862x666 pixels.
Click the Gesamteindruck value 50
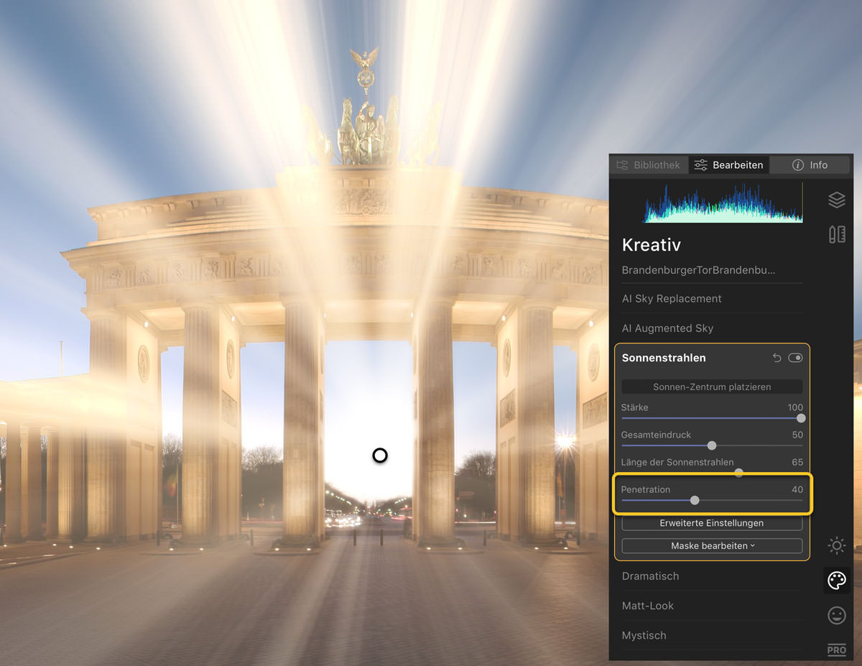pos(797,435)
